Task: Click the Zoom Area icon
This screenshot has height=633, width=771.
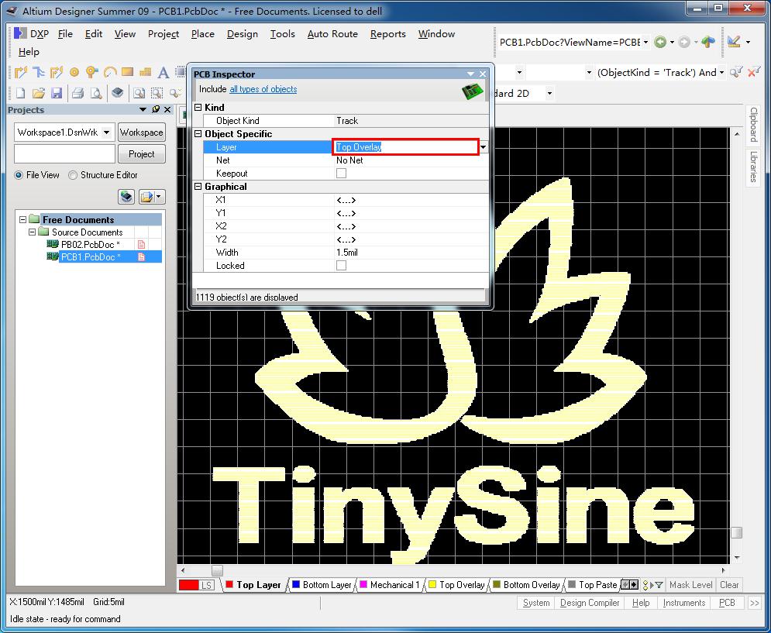Action: tap(157, 93)
